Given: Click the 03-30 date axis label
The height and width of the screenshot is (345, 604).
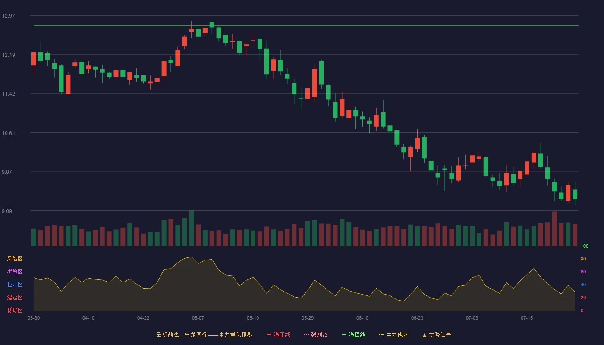Looking at the screenshot, I should coord(34,318).
